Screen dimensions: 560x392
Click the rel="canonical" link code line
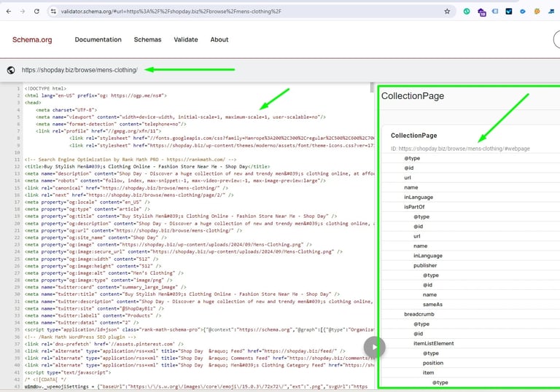coord(126,188)
